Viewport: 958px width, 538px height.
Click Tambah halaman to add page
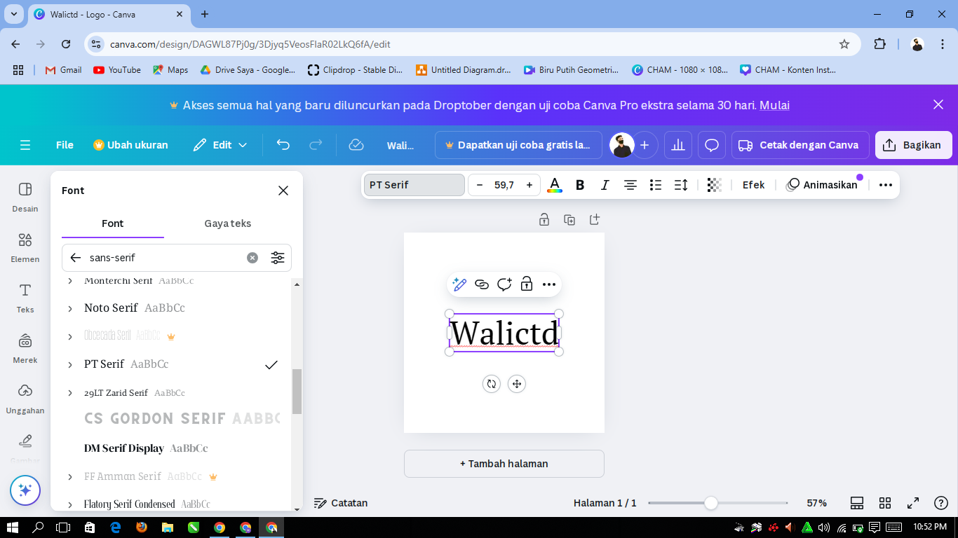504,464
